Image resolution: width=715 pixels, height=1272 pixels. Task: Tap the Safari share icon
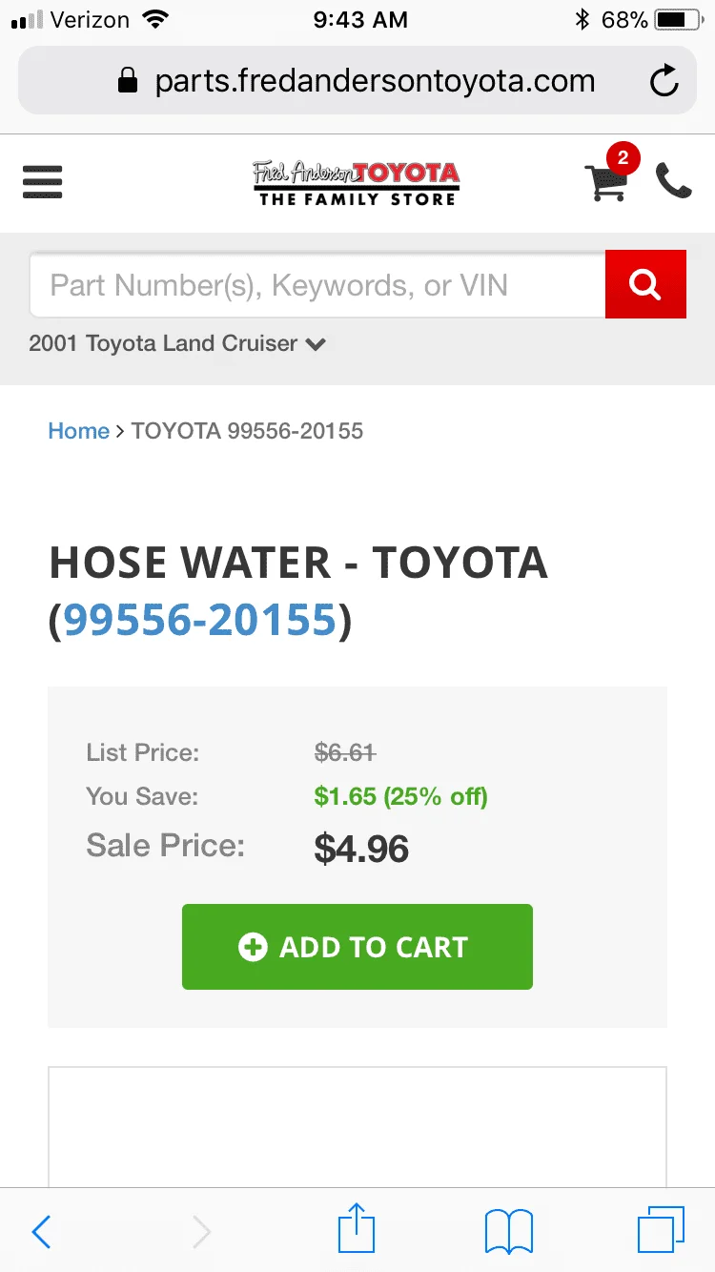click(357, 1228)
